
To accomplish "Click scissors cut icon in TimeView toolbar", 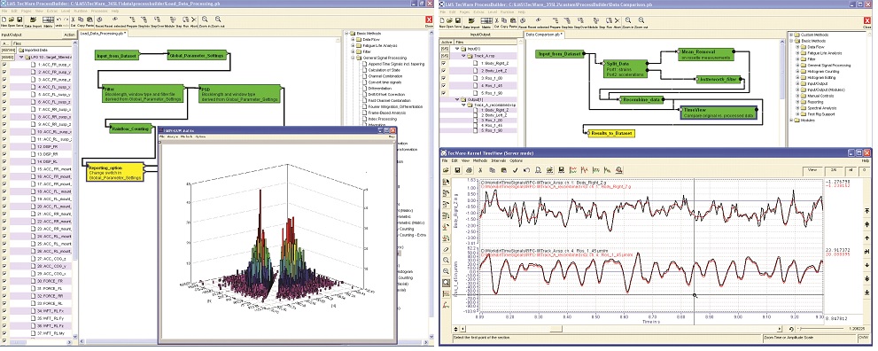I will pyautogui.click(x=480, y=169).
